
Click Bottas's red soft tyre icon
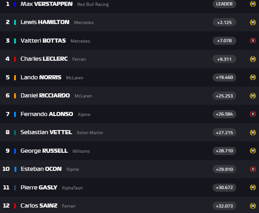click(x=253, y=40)
